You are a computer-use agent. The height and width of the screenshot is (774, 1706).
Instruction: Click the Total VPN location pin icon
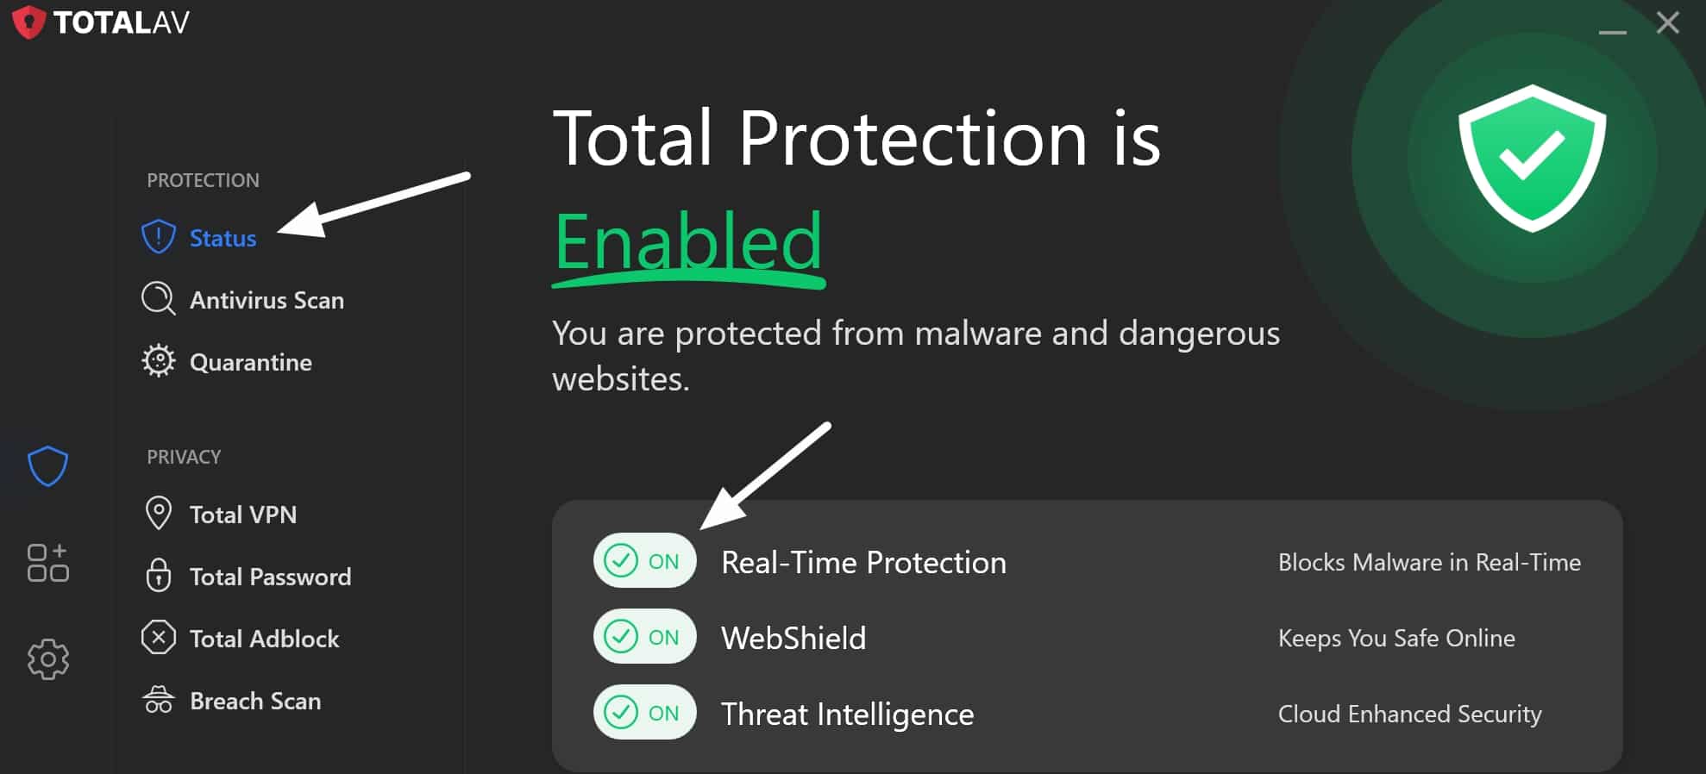(x=159, y=514)
